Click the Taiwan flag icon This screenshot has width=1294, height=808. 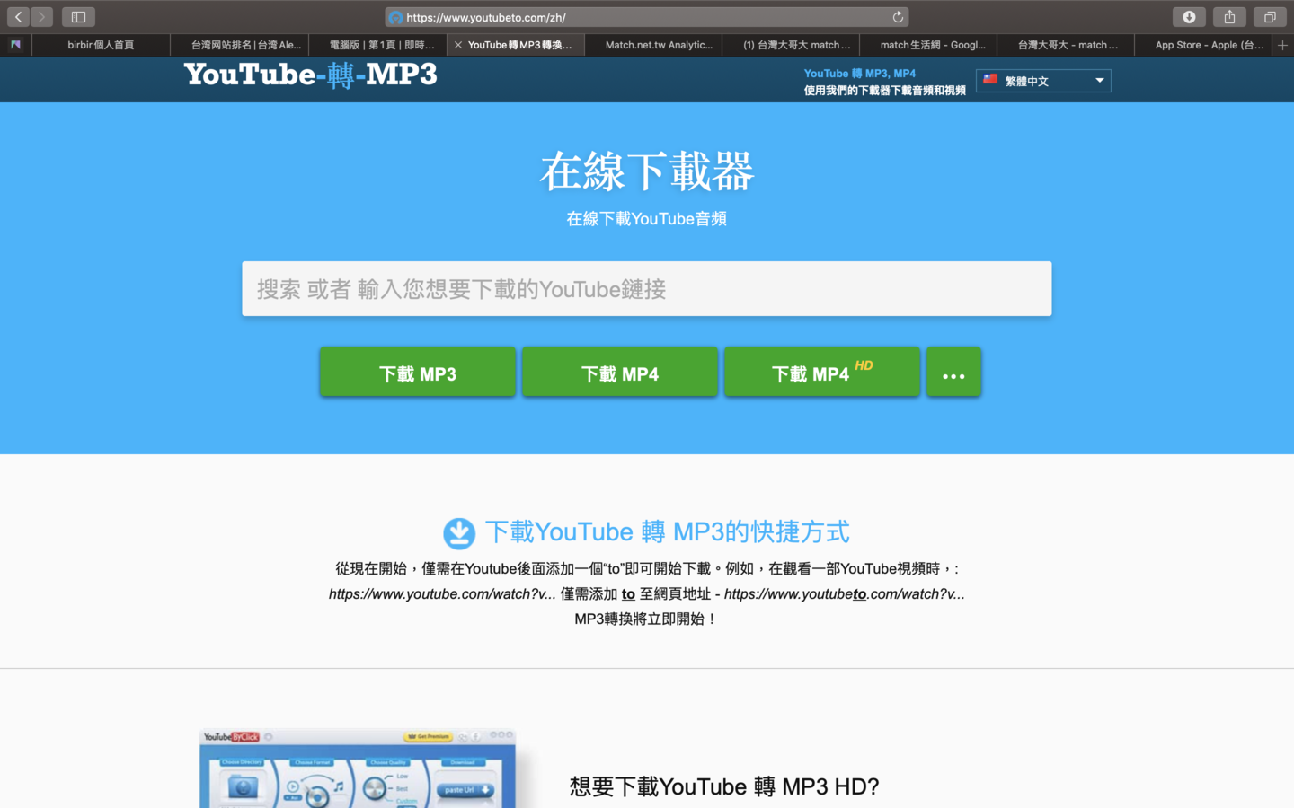point(990,80)
